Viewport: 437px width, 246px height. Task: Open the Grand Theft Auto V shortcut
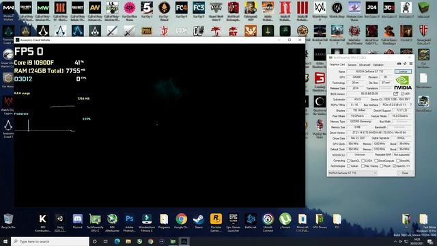216,8
